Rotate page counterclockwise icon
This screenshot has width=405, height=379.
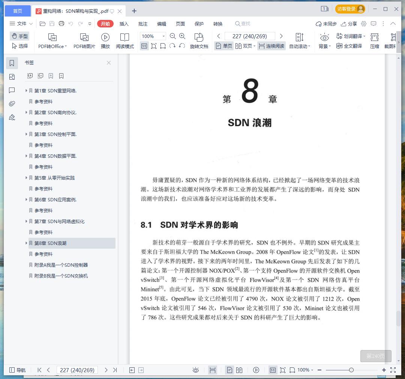point(182,46)
